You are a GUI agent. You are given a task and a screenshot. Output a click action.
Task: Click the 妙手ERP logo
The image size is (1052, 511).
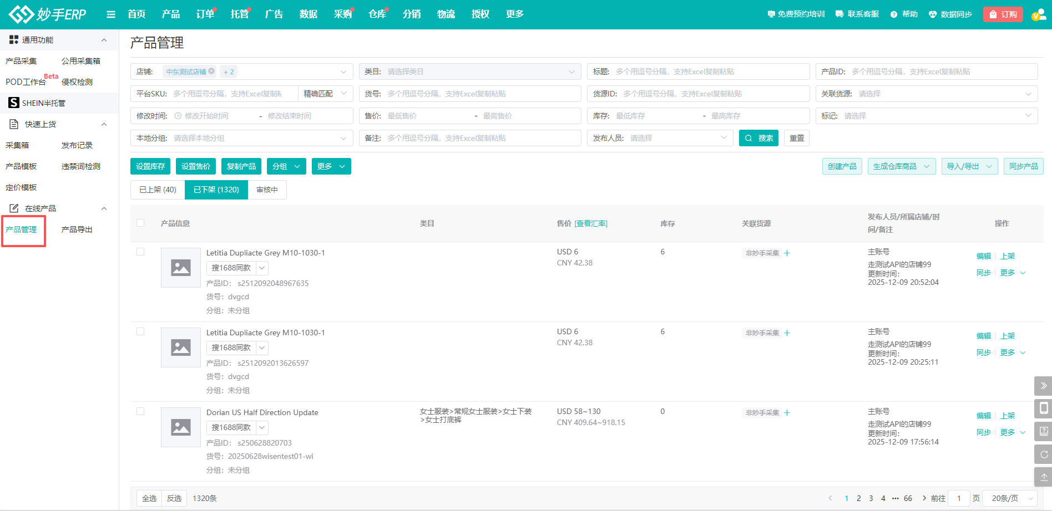(x=48, y=14)
